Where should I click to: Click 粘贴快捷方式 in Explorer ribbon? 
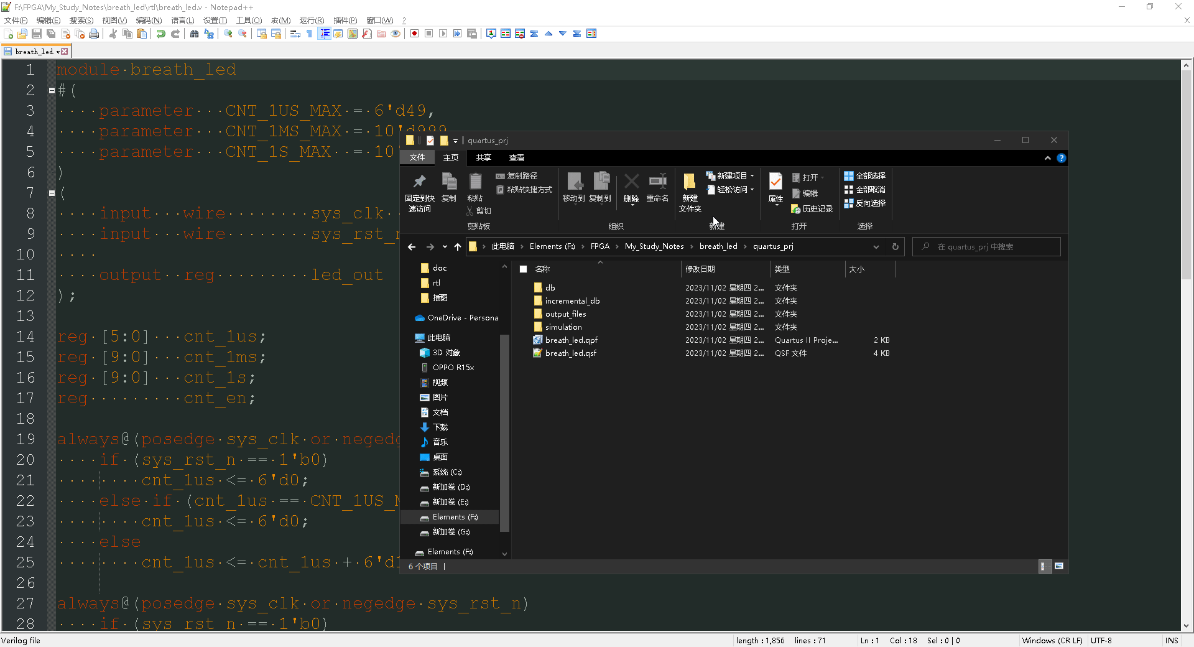coord(524,190)
